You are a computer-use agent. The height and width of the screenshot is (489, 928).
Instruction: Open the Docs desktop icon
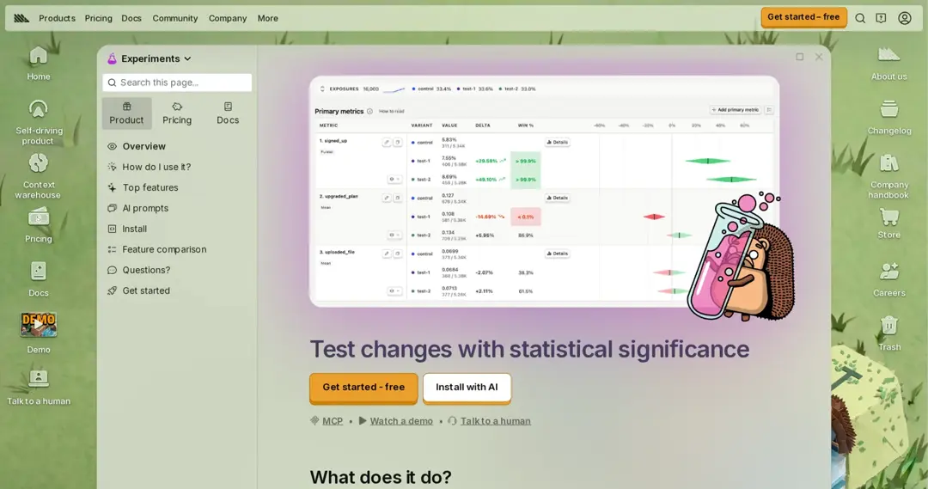[38, 279]
